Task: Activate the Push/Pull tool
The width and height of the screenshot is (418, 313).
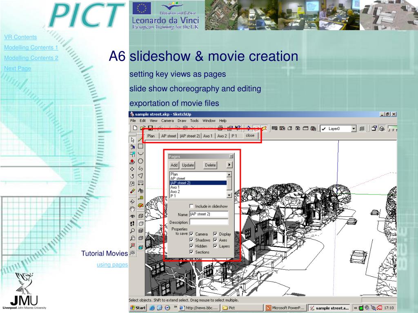Action: coord(133,161)
